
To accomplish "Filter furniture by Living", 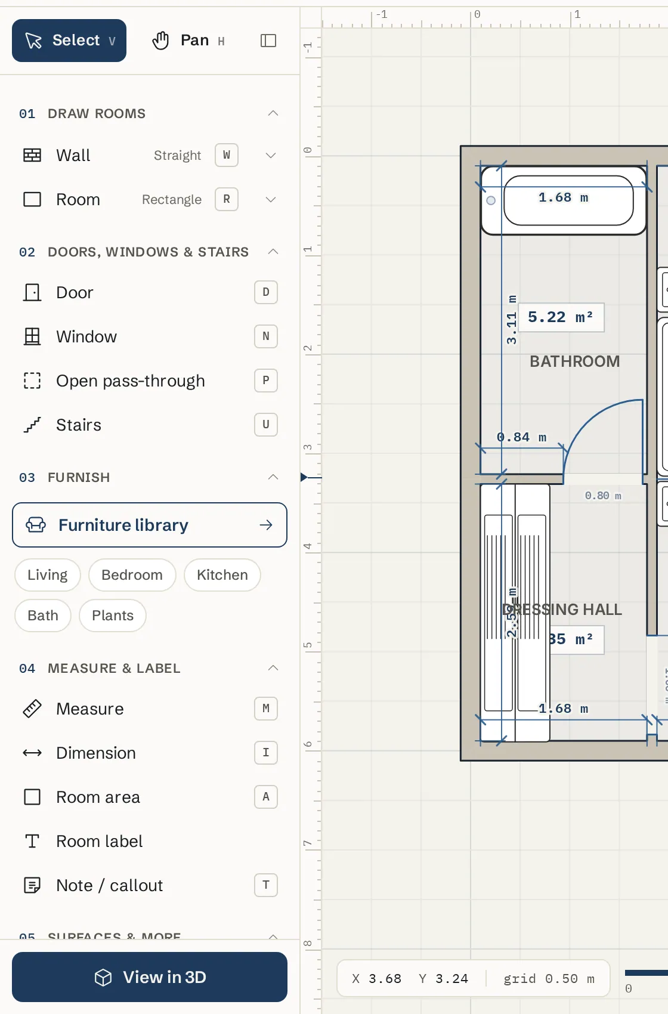I will coord(48,575).
